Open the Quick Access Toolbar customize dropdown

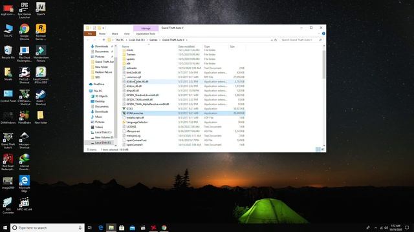tap(103, 28)
